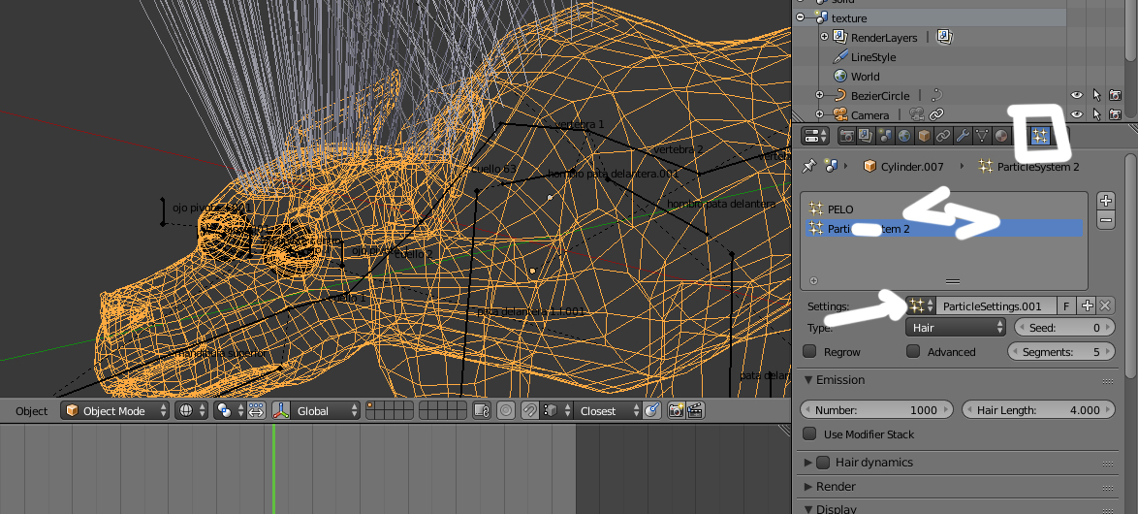Click the Seed 0 field
Screen dimensions: 1138x514
coord(1064,328)
